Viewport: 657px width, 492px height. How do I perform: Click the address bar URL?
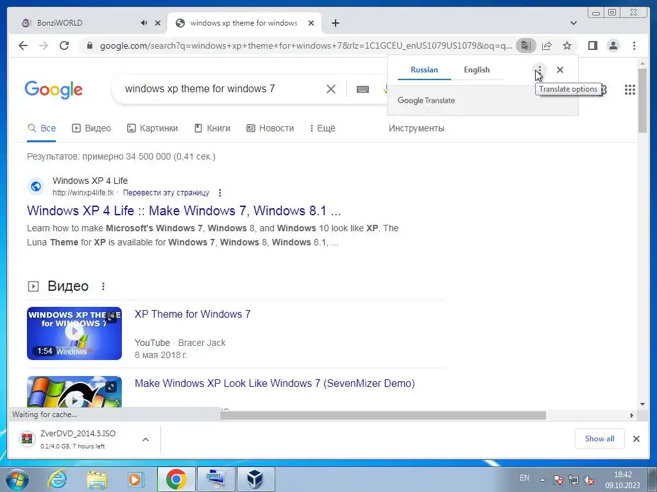coord(305,45)
